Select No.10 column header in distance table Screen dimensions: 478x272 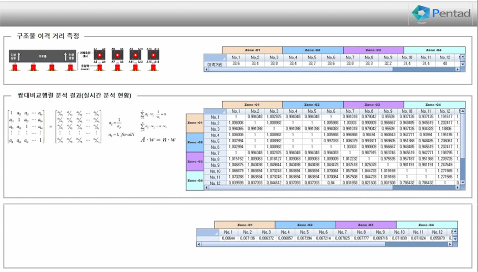(407, 57)
